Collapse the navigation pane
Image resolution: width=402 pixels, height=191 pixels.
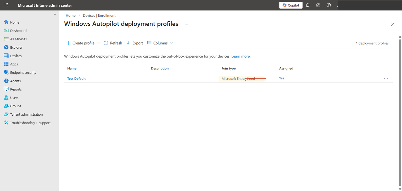point(55,14)
